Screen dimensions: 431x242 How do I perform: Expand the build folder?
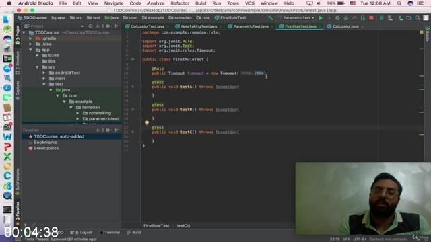(x=37, y=55)
